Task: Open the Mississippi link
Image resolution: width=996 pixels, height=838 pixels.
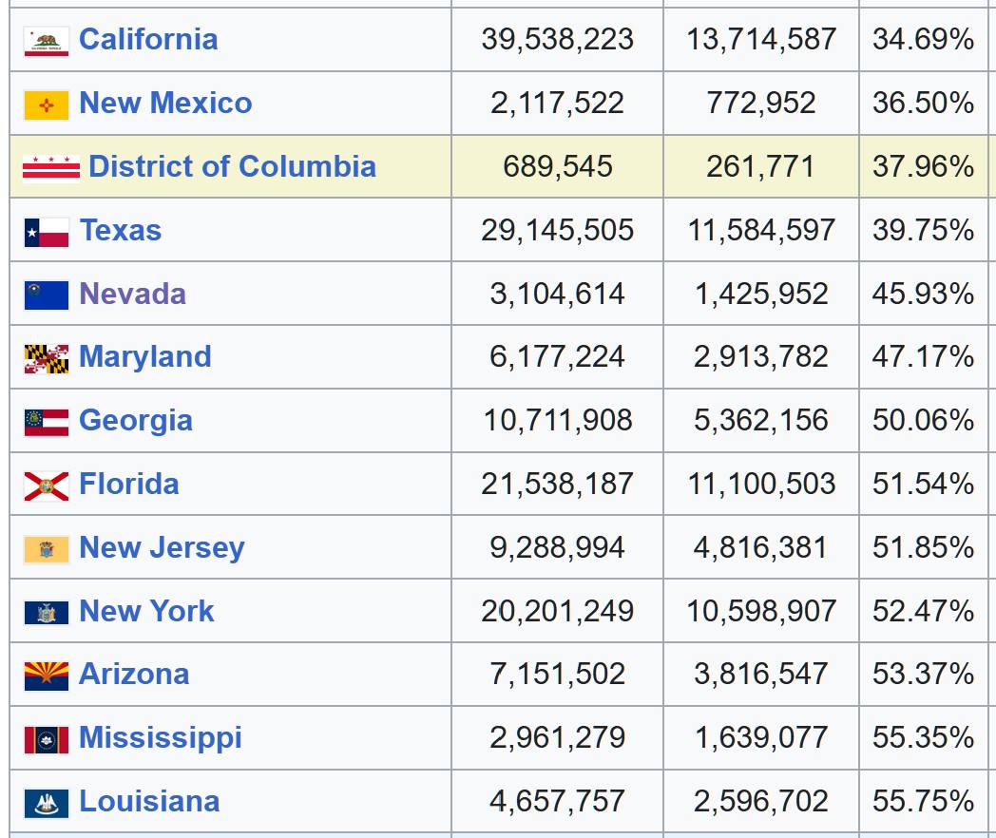Action: coord(161,737)
